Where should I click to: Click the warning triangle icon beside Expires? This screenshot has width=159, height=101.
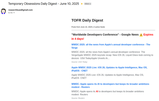(x=141, y=35)
